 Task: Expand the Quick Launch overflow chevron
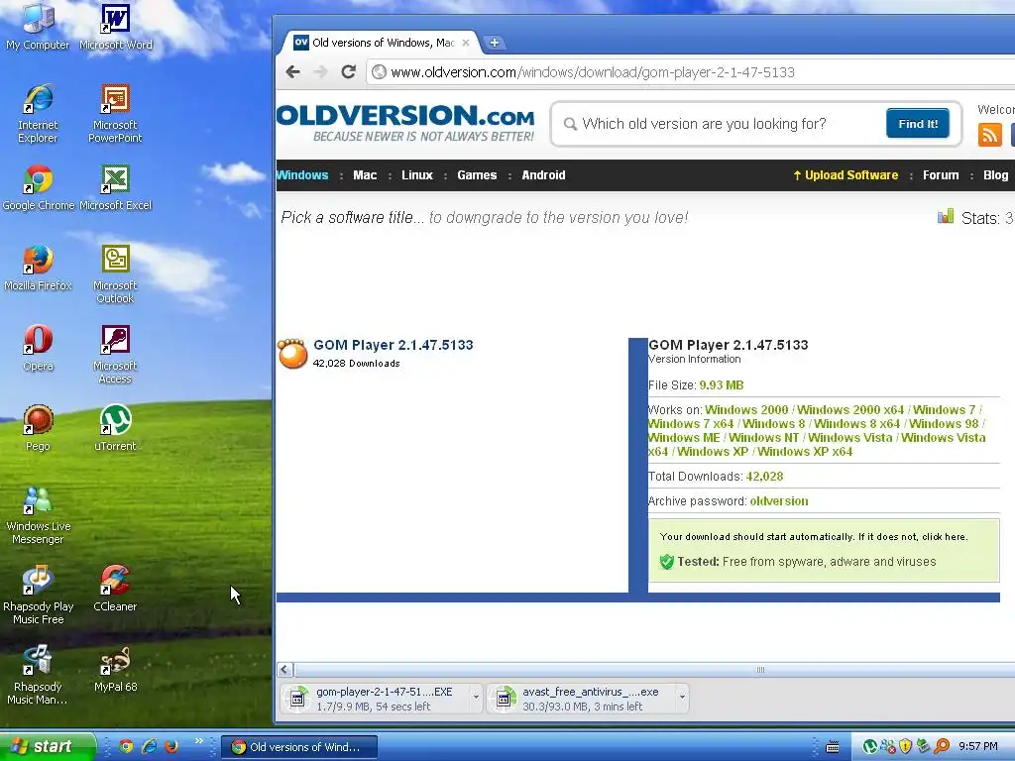pos(198,741)
